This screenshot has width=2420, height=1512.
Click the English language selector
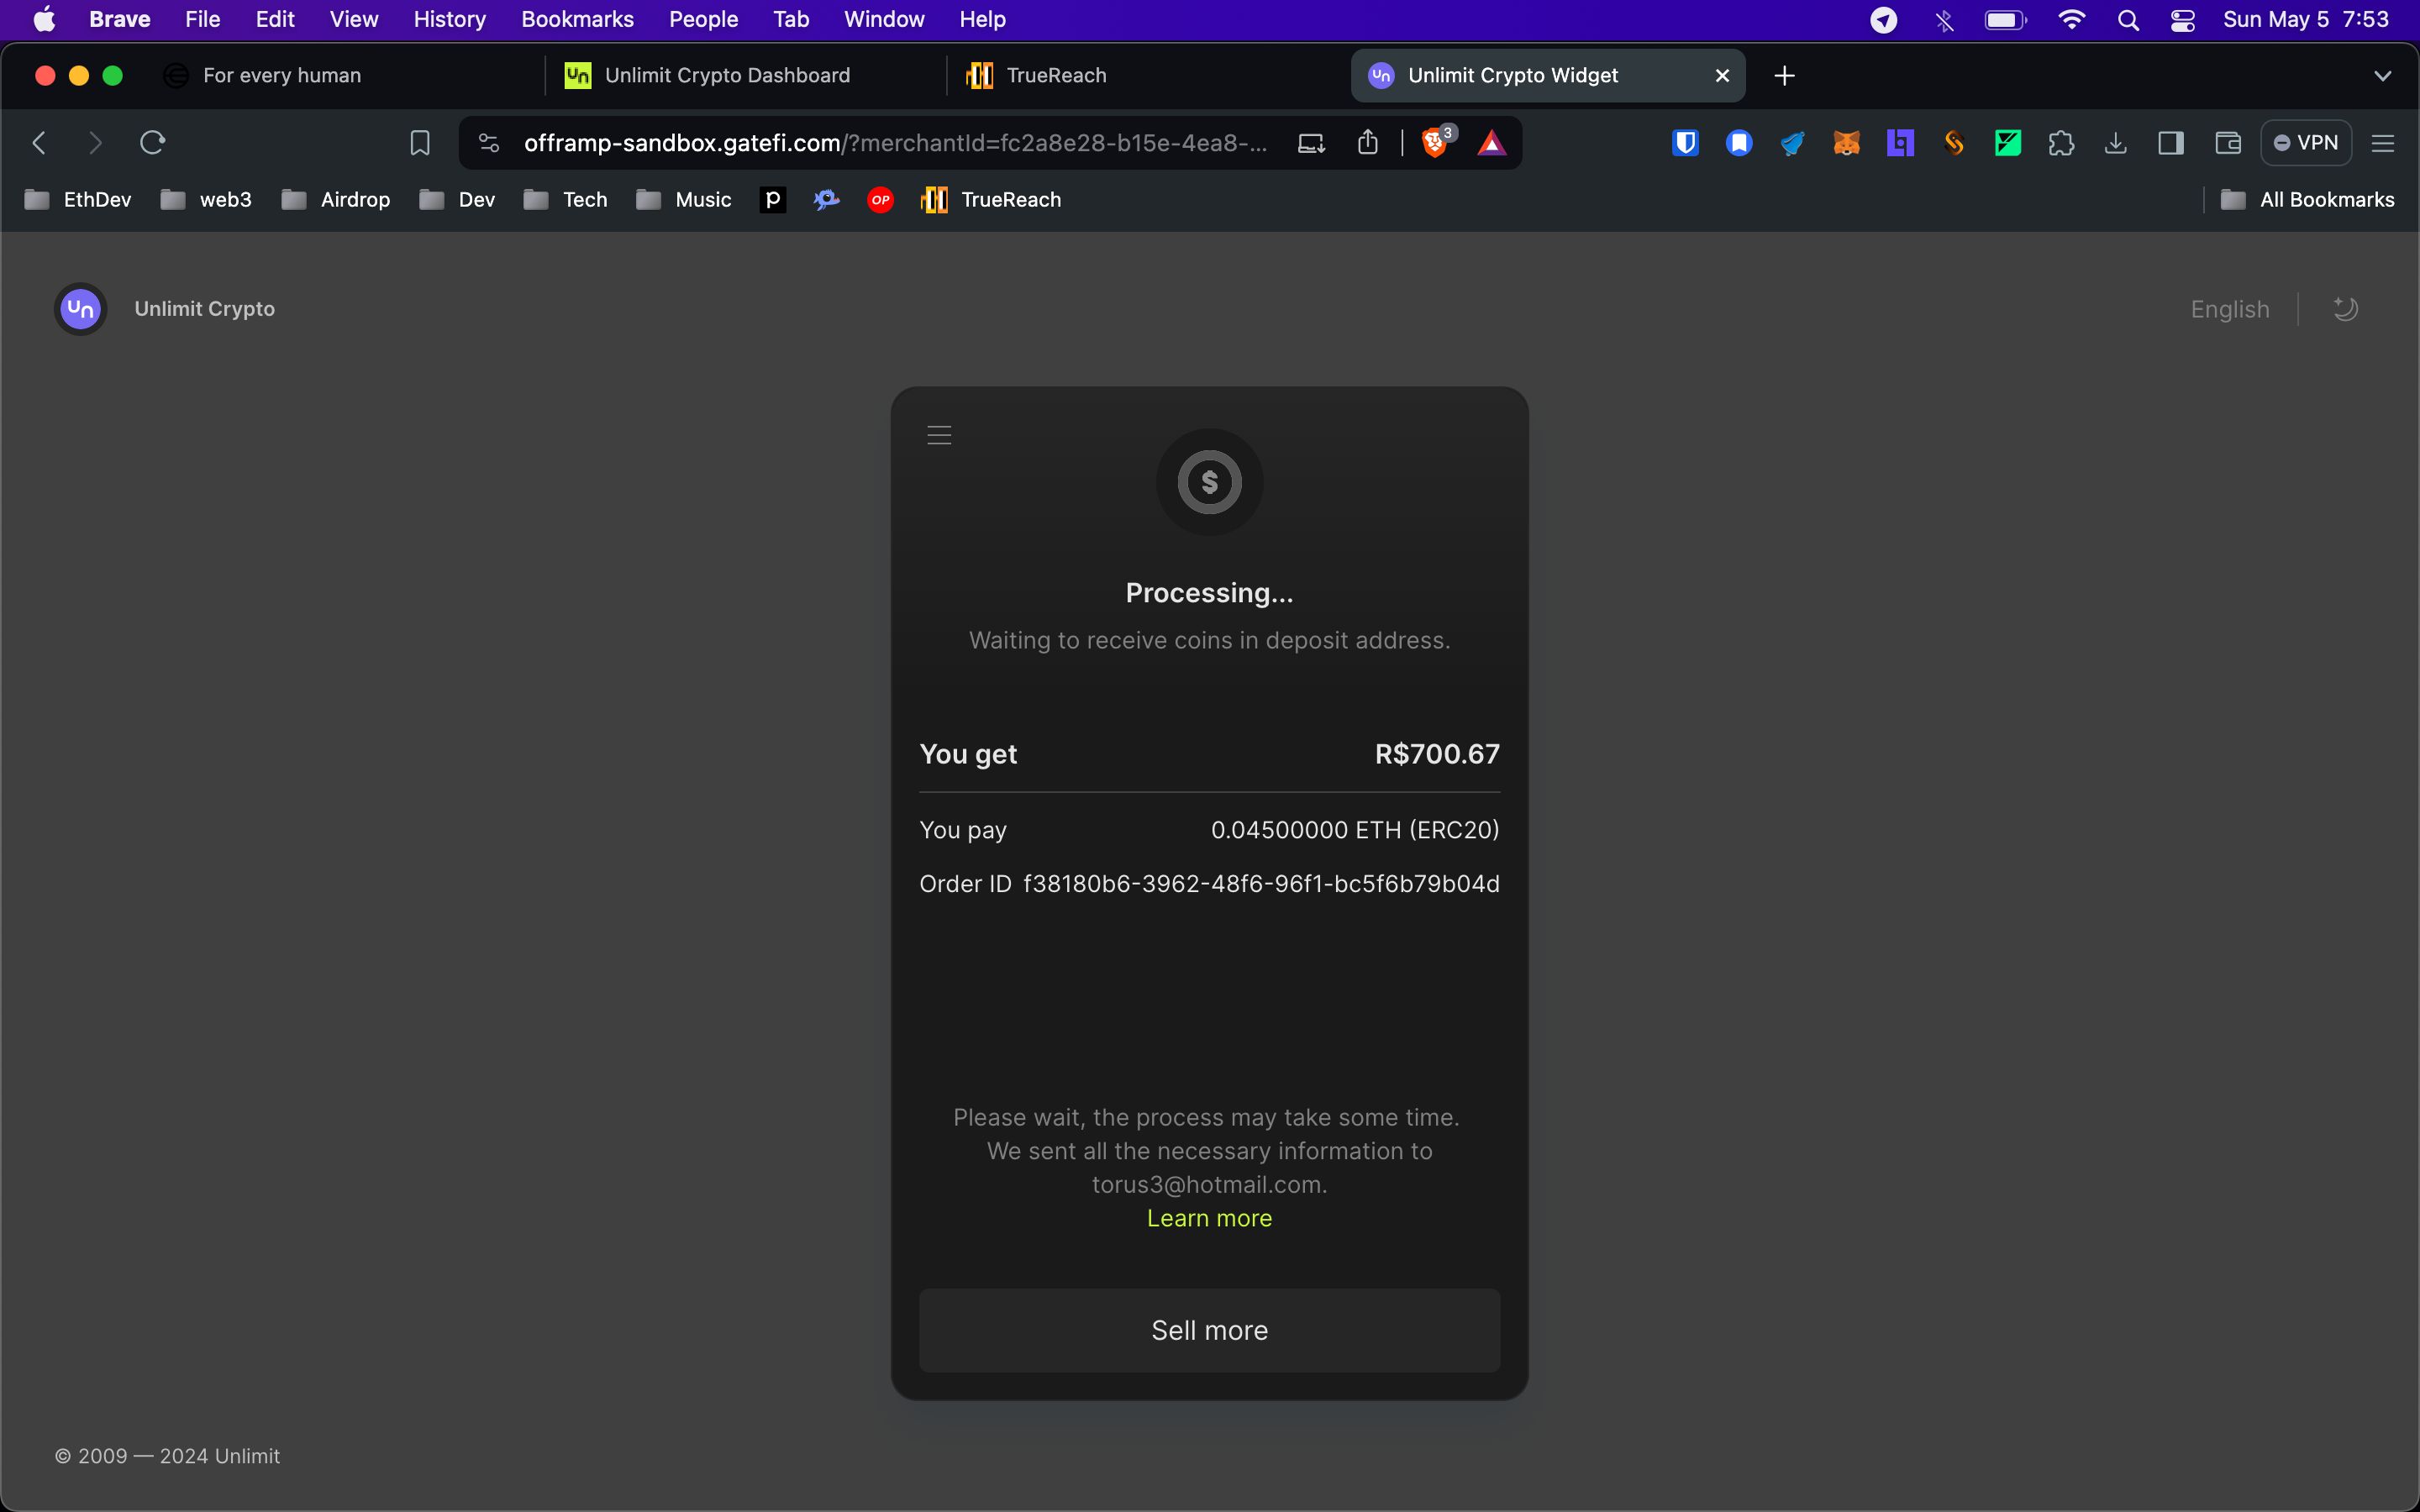pos(2230,308)
